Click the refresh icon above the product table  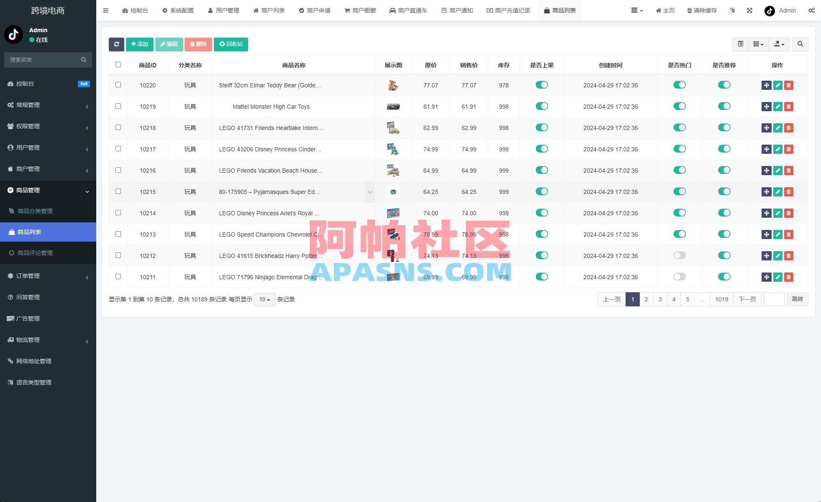[116, 44]
